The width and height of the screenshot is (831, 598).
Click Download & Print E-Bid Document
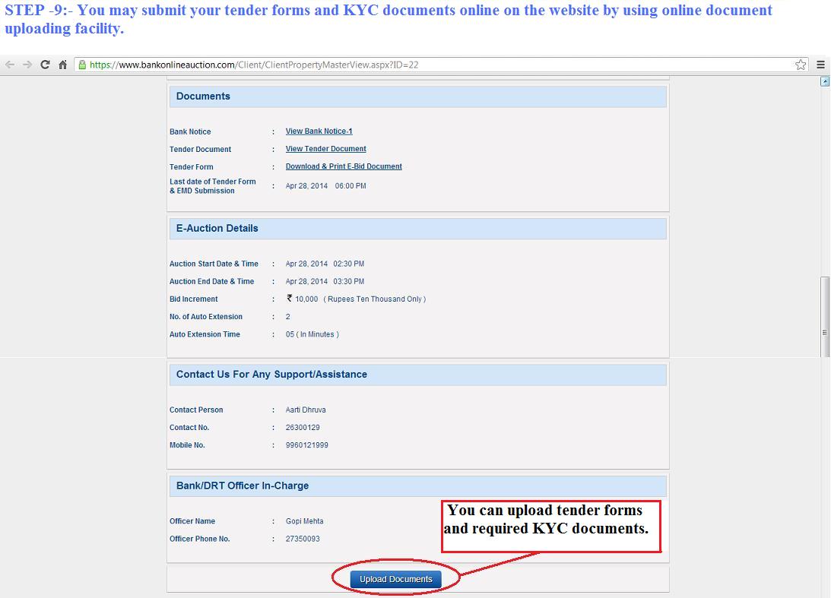pos(344,166)
